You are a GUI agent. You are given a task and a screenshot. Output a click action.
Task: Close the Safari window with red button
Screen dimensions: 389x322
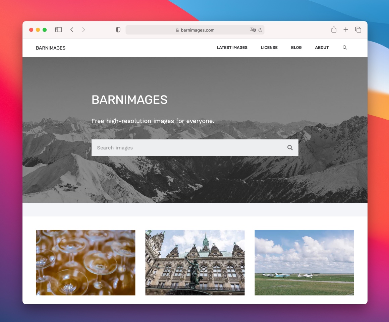point(31,30)
